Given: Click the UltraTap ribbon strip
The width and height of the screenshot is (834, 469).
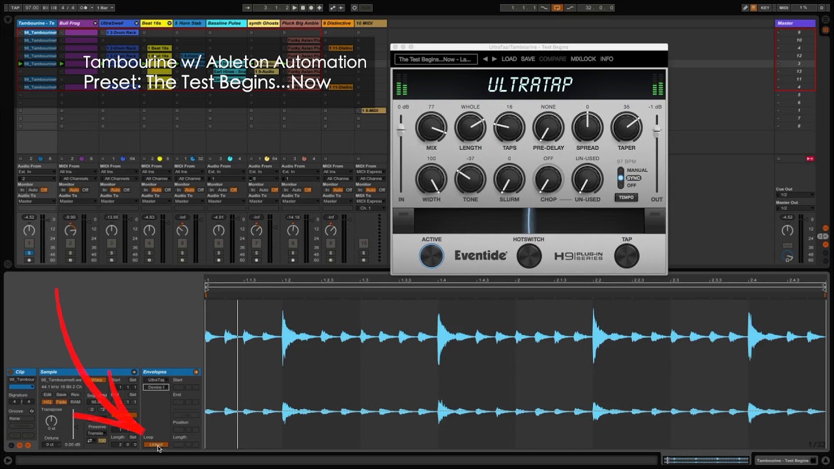Looking at the screenshot, I should (529, 221).
